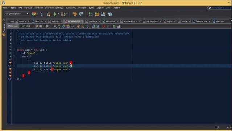Screen dimensions: 232x131
Task: Switch to package.json tab
Action: tap(152, 21)
